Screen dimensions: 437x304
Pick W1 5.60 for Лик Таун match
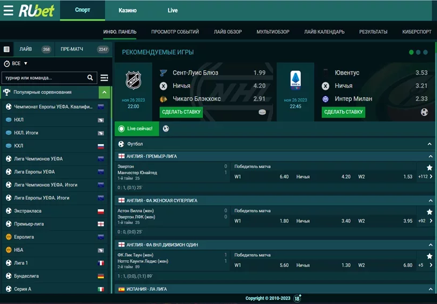262,265
